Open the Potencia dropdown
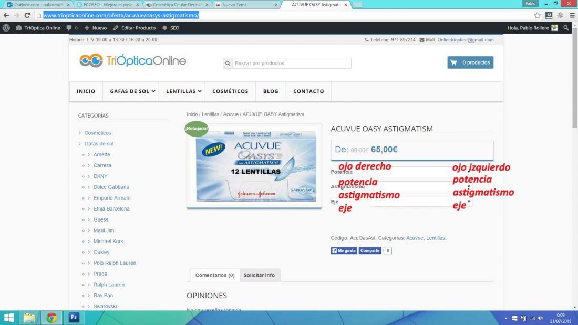The height and width of the screenshot is (325, 578). 421,172
